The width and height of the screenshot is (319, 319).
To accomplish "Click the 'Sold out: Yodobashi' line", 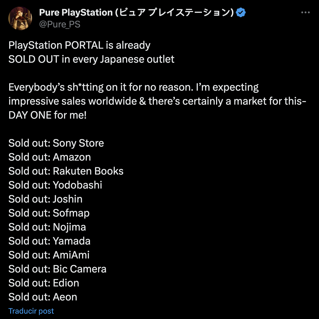I will 55,185.
